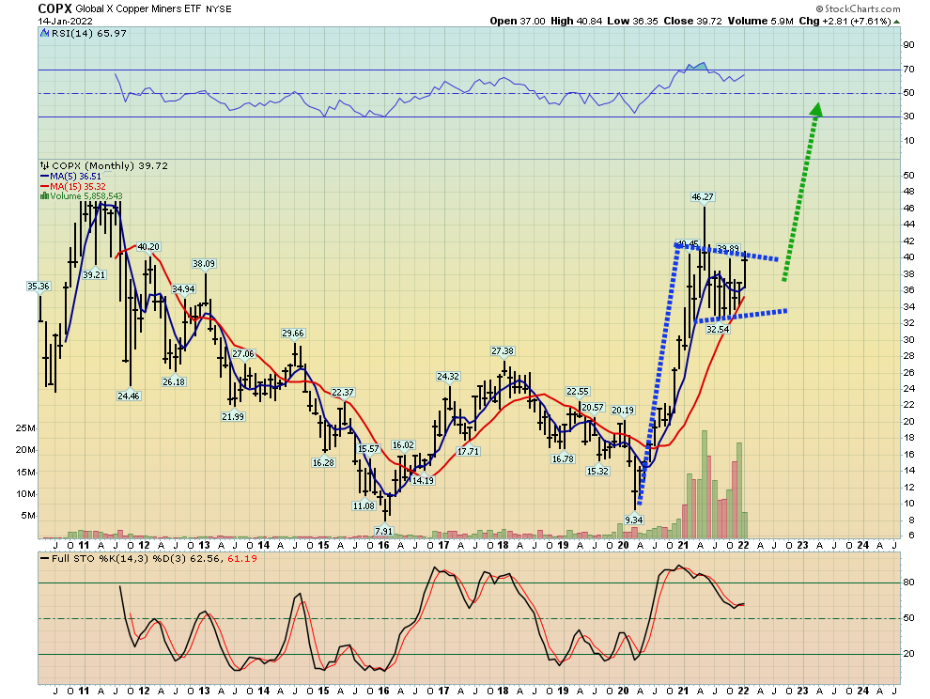
Task: Click the COPX (Monthly) legend icon
Action: coord(43,165)
